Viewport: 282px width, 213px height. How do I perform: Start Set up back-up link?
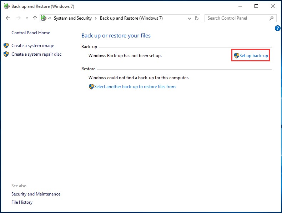(x=253, y=56)
